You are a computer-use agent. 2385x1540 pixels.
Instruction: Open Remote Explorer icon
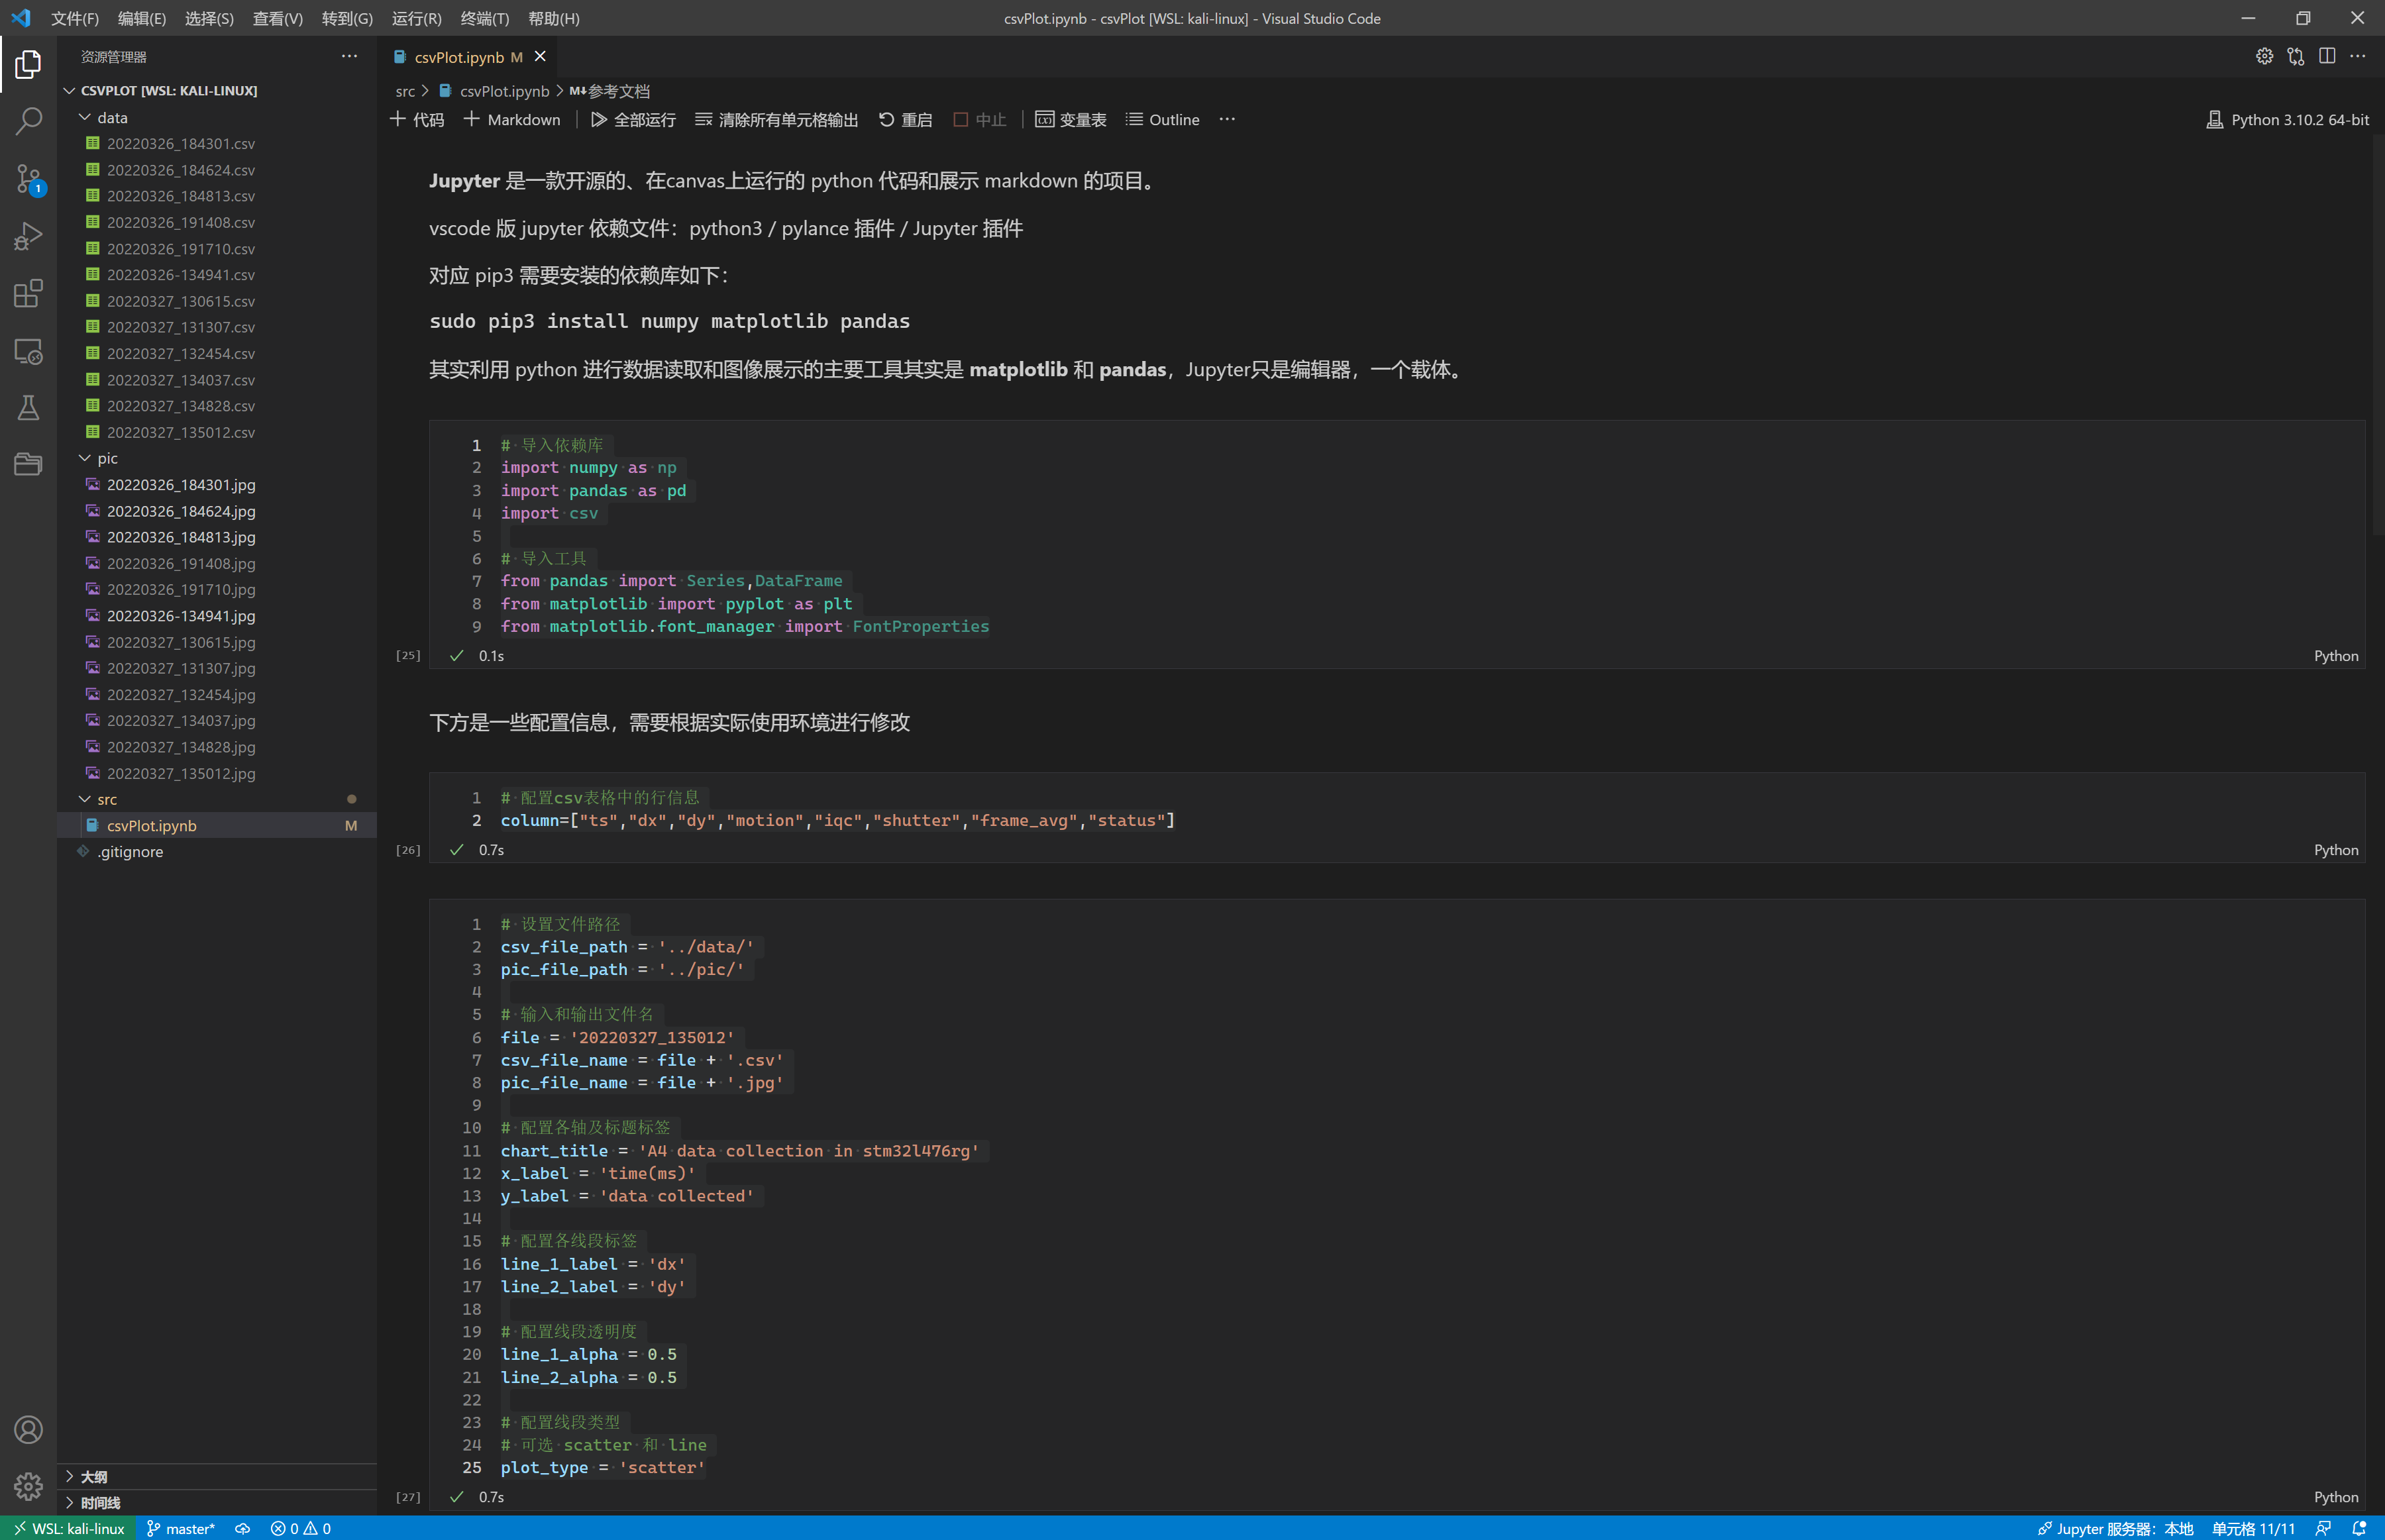pos(28,352)
